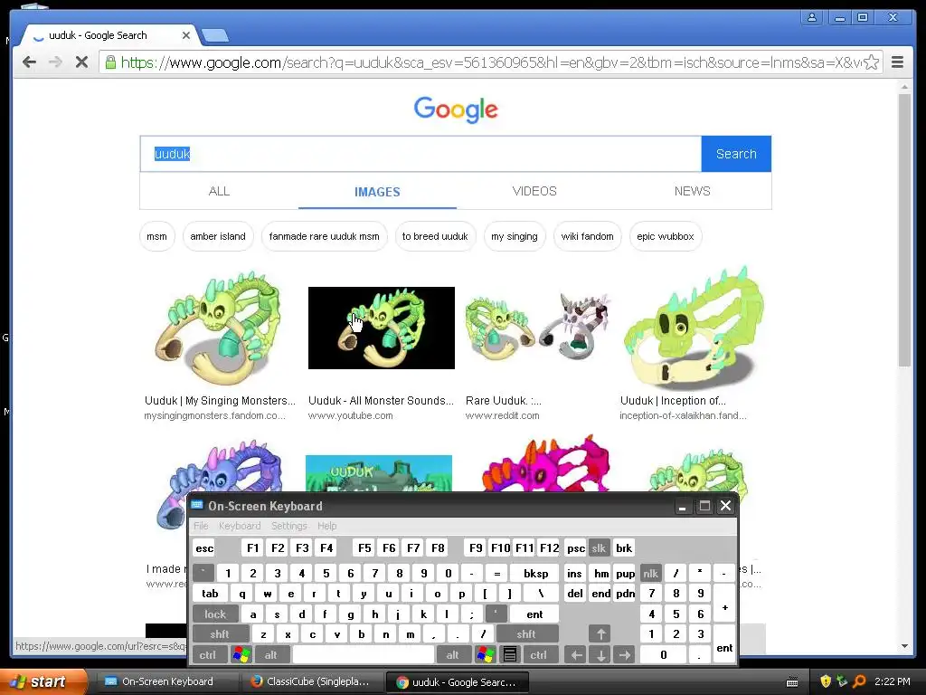Image resolution: width=926 pixels, height=695 pixels.
Task: Click the magnifier tray icon
Action: pyautogui.click(x=859, y=681)
